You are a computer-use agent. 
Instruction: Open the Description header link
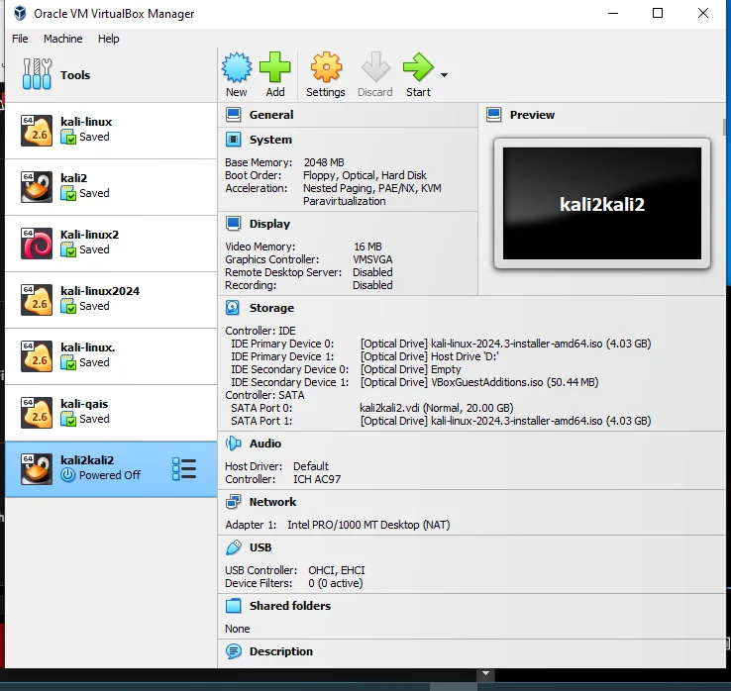[281, 651]
